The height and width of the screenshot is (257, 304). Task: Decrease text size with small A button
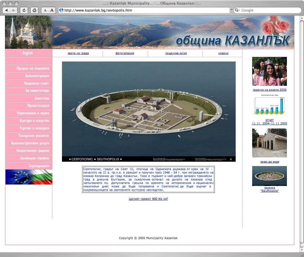[x=45, y=10]
